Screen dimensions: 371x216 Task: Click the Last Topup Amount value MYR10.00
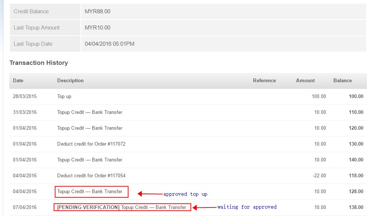pyautogui.click(x=97, y=28)
